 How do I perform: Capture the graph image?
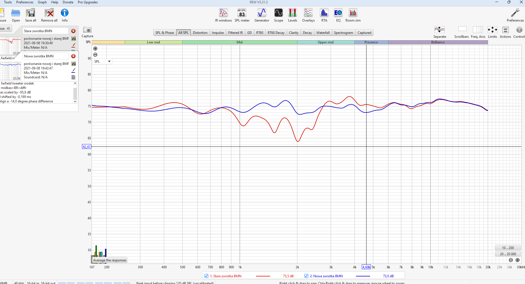point(87,32)
